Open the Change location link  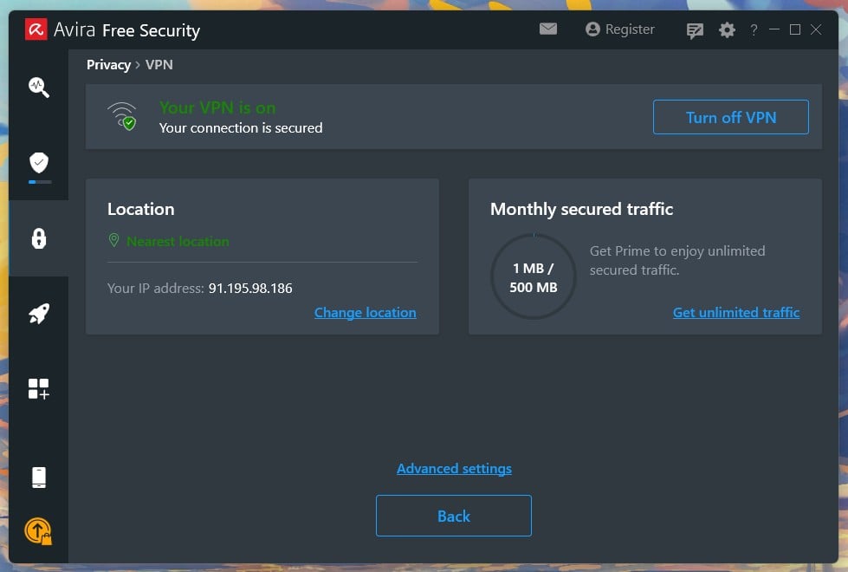click(365, 313)
